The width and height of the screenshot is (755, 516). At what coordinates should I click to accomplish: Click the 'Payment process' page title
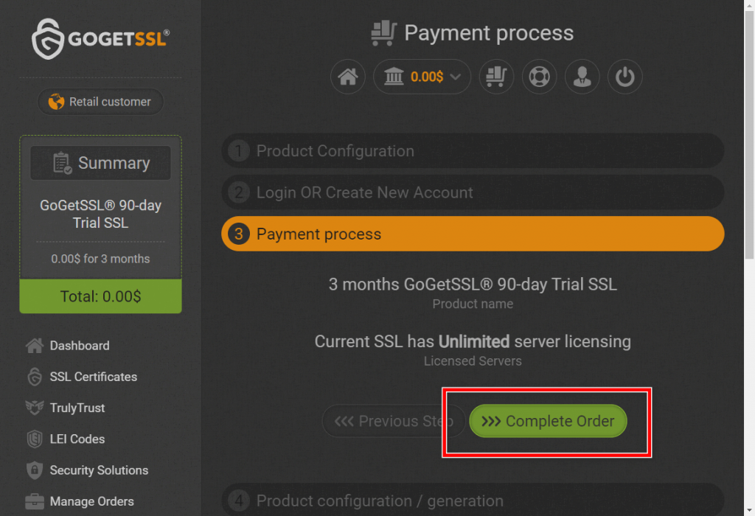click(x=489, y=33)
